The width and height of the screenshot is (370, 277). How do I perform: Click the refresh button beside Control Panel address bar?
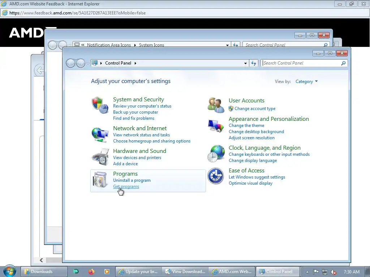coord(254,63)
